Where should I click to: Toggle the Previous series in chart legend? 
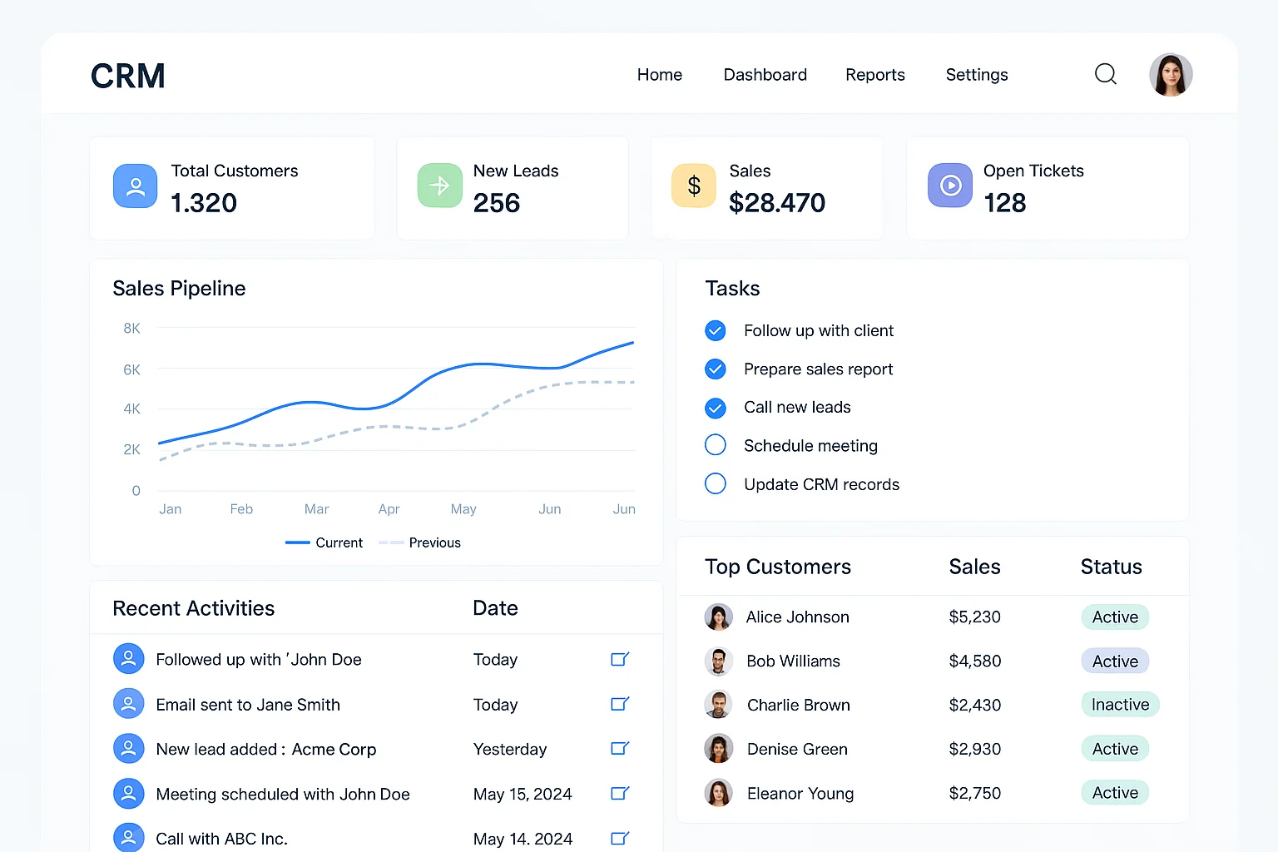(x=420, y=542)
